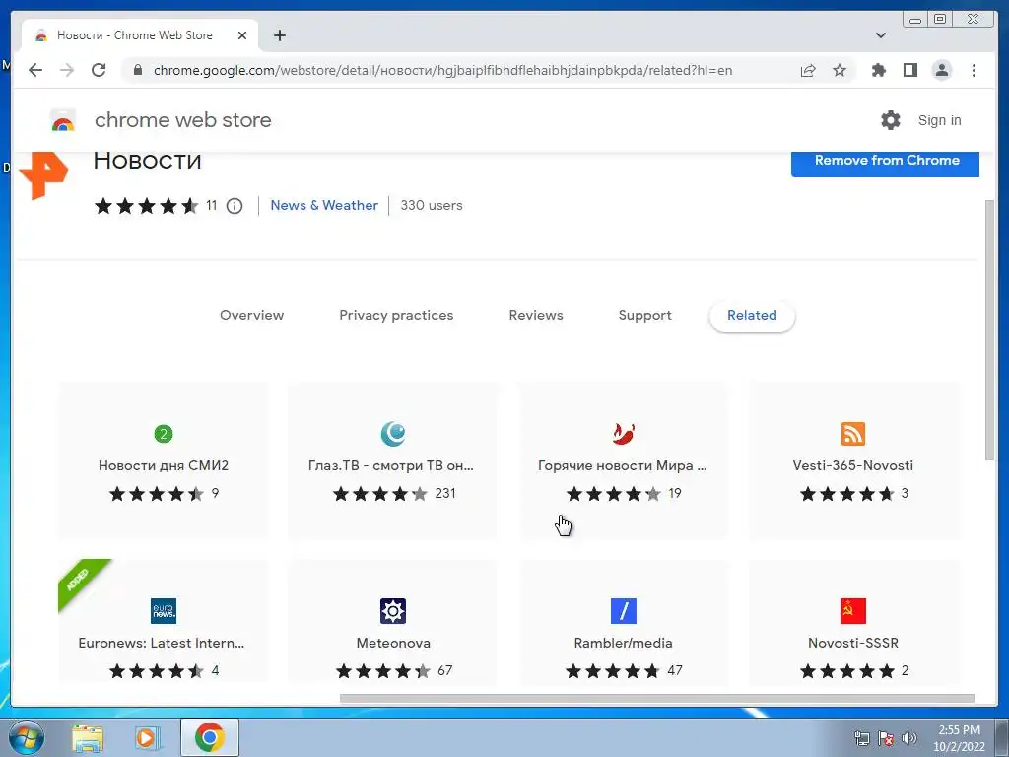Select the Новости - Chrome Web Store browser tab
Viewport: 1009px width, 757px height.
coord(140,35)
